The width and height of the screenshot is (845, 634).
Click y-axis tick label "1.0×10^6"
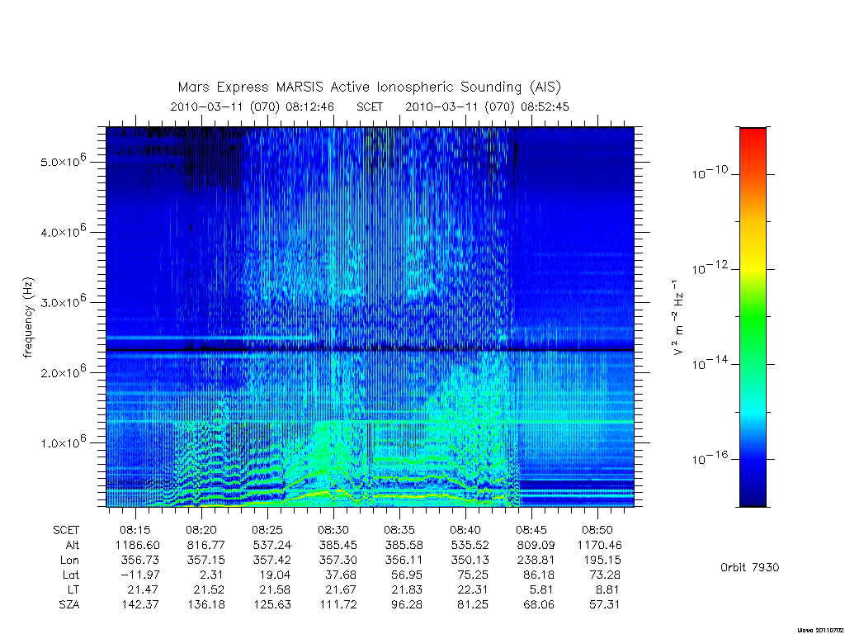pyautogui.click(x=63, y=441)
